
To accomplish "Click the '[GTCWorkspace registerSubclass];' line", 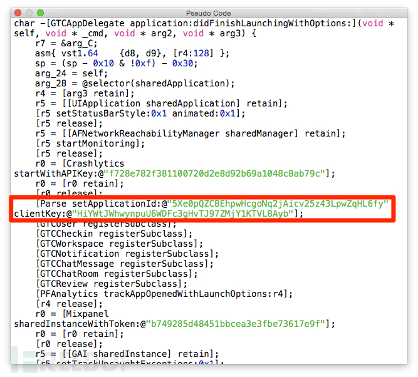I will 119,244.
